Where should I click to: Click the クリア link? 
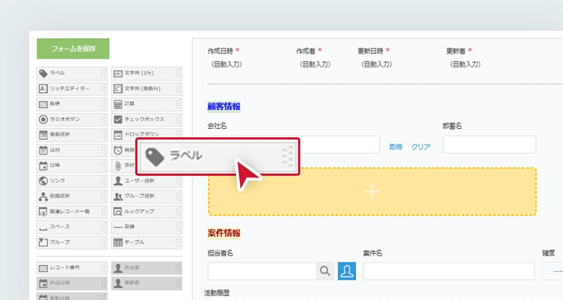tap(421, 147)
